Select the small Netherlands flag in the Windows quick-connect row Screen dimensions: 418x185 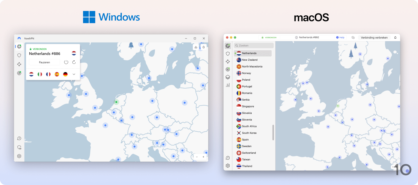click(31, 74)
